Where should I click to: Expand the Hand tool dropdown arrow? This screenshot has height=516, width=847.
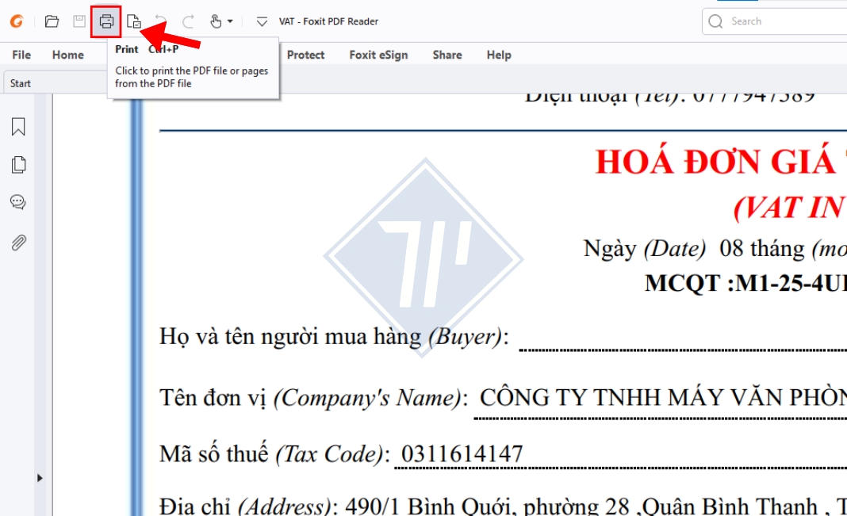click(x=230, y=21)
